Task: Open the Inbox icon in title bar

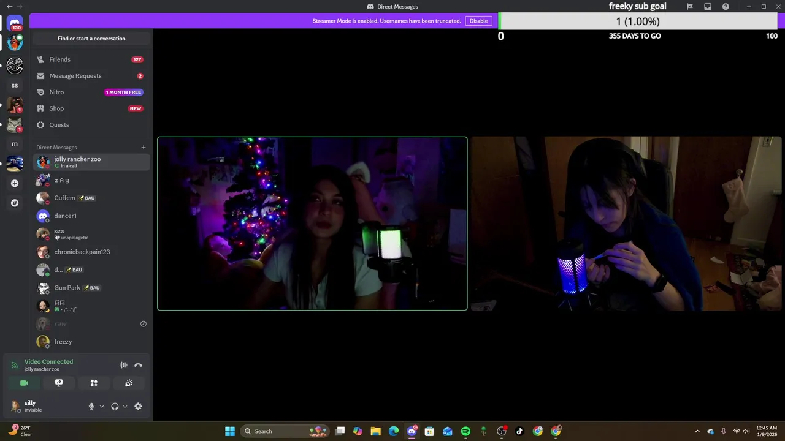Action: (708, 7)
